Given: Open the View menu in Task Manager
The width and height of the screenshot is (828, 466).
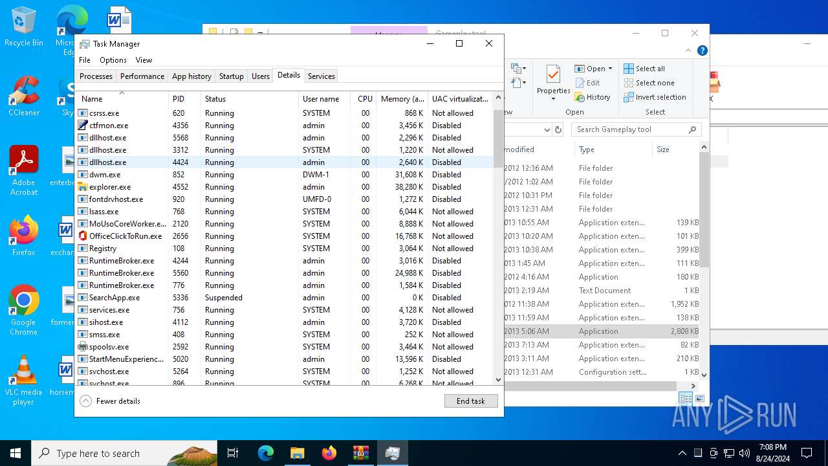Looking at the screenshot, I should tap(144, 60).
